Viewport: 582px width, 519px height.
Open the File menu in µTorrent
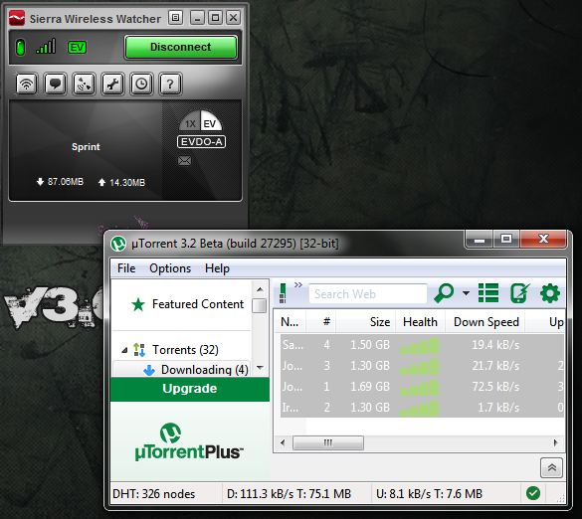[126, 268]
